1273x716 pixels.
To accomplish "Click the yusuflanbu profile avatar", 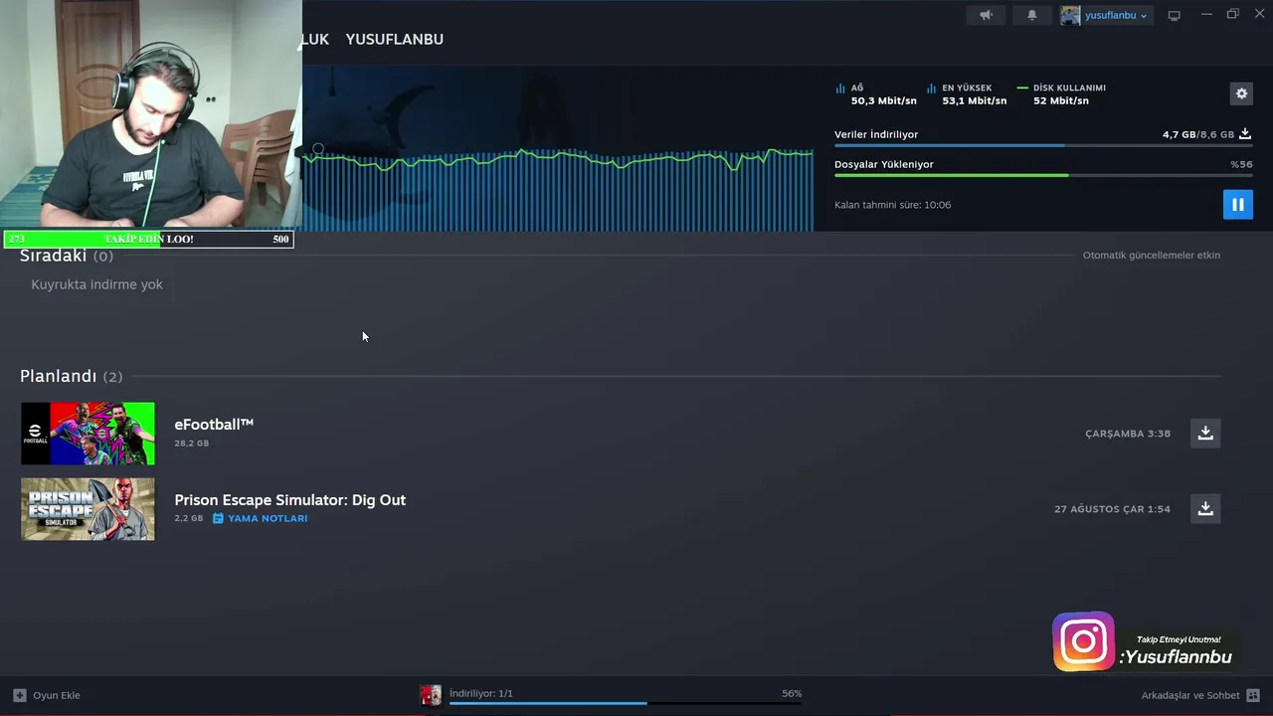I will click(x=1070, y=15).
